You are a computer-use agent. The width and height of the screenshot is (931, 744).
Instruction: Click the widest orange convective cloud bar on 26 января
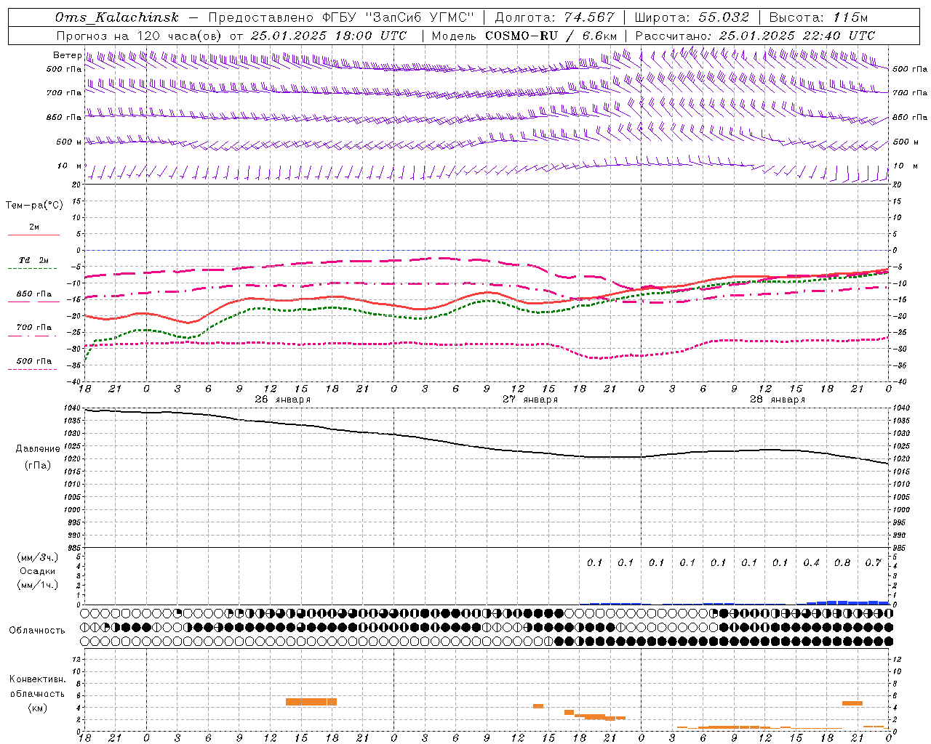[x=311, y=702]
